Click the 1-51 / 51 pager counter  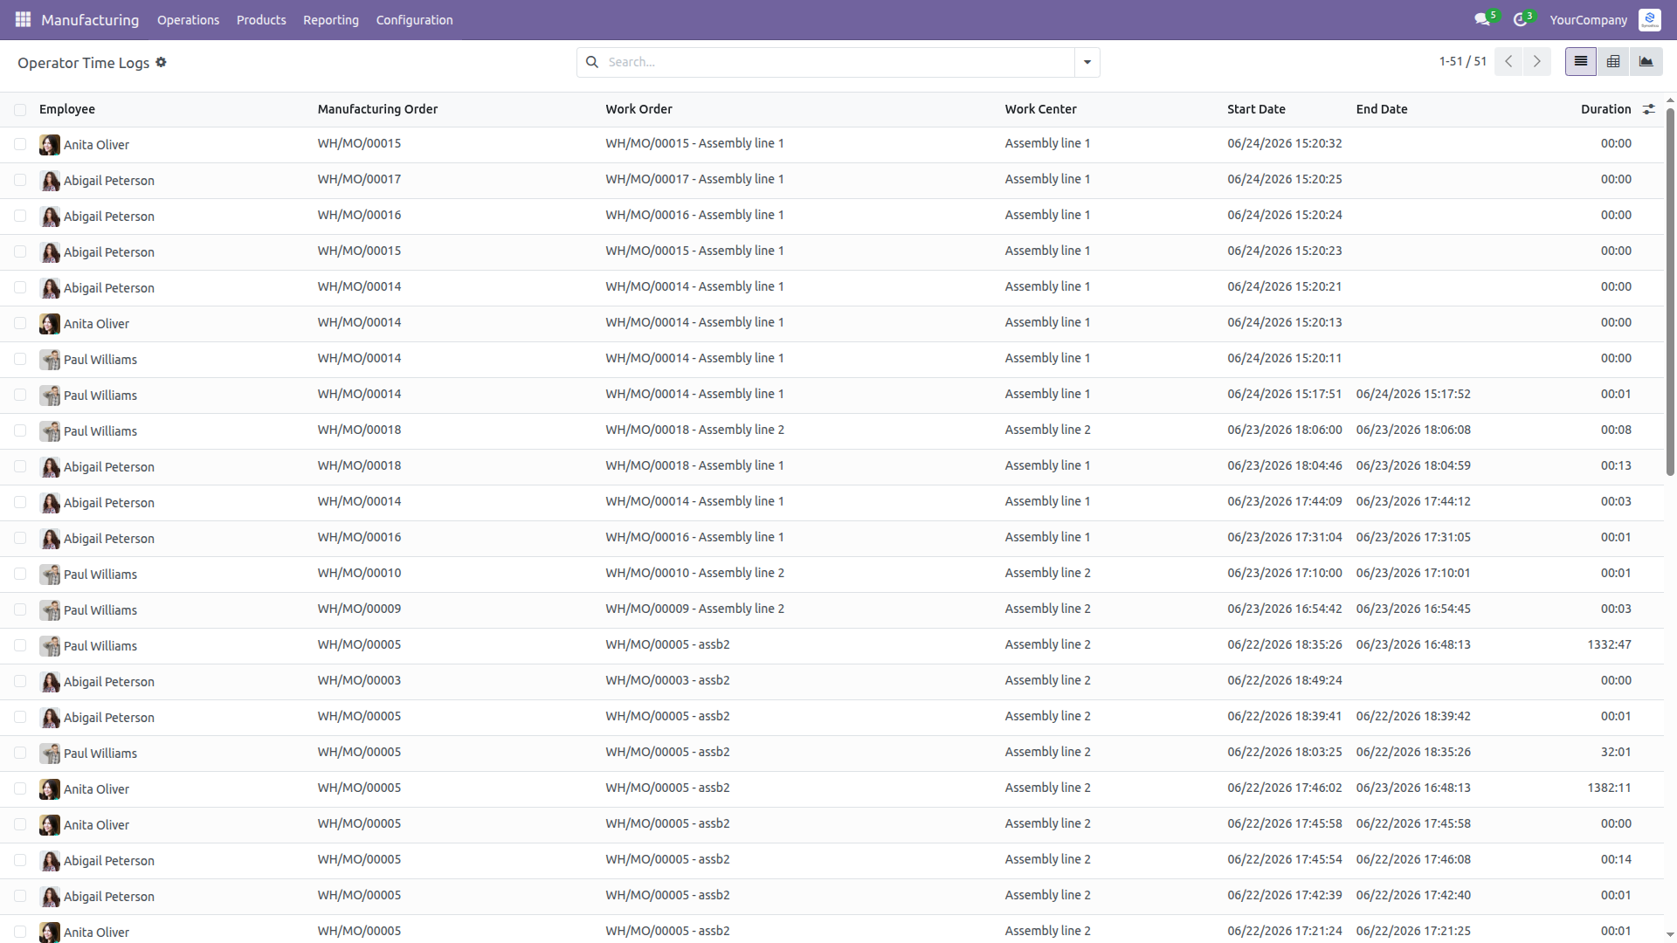click(x=1462, y=62)
